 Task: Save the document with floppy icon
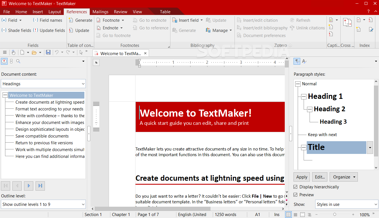(x=48, y=53)
